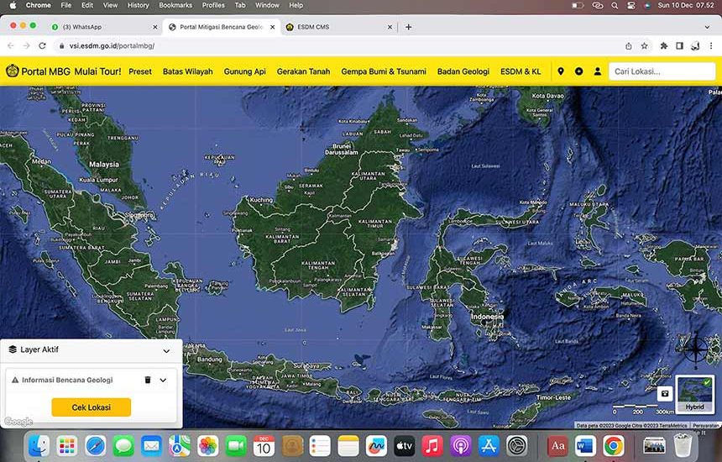The height and width of the screenshot is (462, 722).
Task: Click the Google logo on map
Action: pos(18,422)
